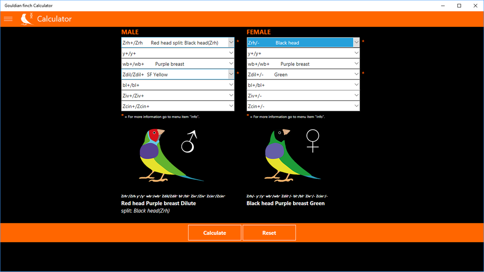
Task: Open the male head color dropdown showing Red head split
Action: coord(177,42)
